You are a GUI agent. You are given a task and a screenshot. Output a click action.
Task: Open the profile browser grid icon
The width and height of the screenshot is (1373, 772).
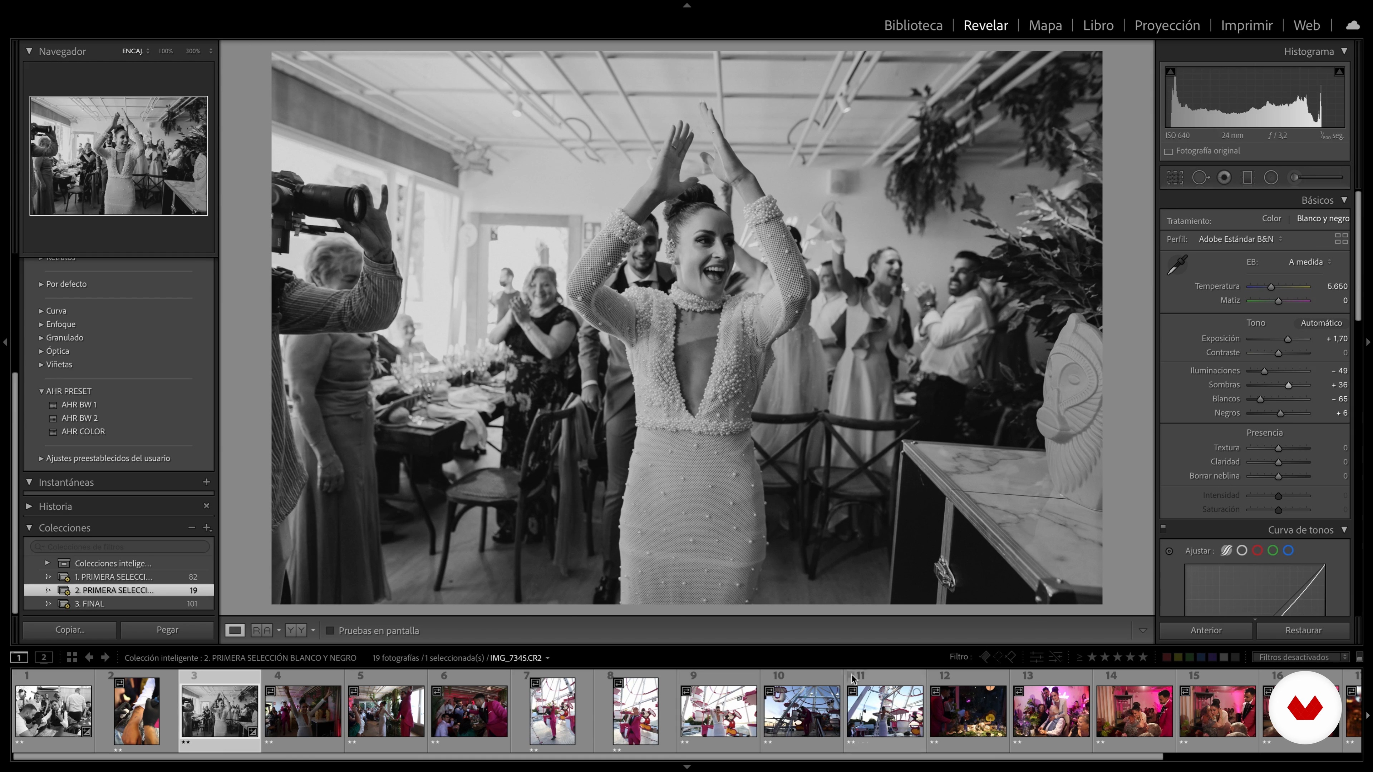(x=1341, y=239)
